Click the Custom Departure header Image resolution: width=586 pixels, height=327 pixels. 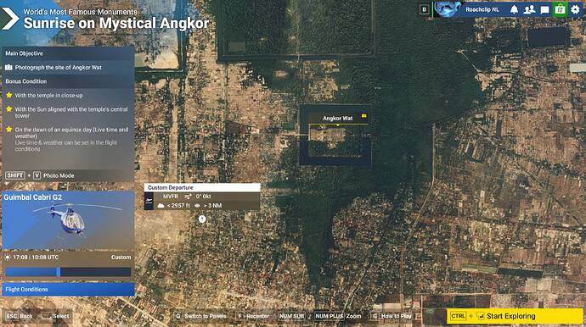pyautogui.click(x=202, y=187)
